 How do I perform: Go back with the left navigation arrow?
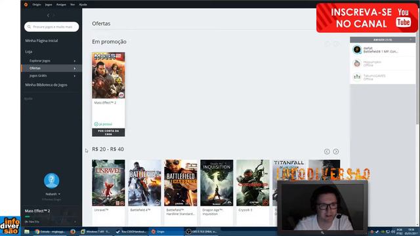(x=48, y=15)
